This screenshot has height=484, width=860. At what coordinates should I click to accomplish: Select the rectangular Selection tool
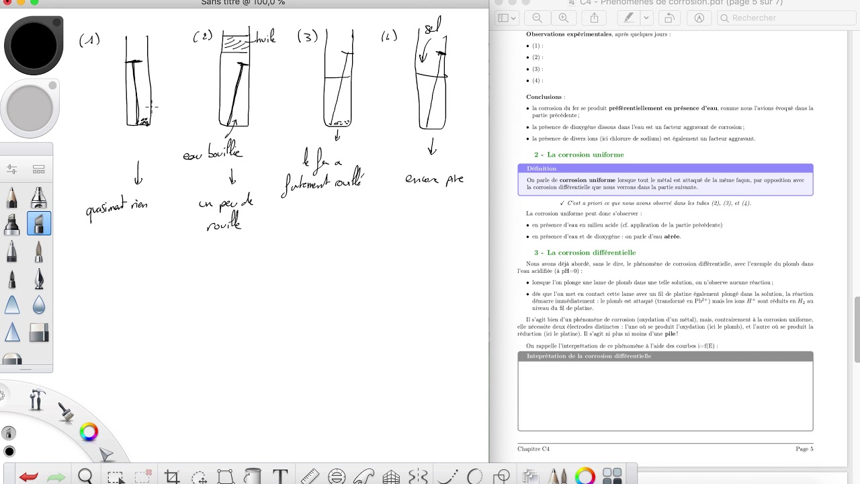click(115, 477)
